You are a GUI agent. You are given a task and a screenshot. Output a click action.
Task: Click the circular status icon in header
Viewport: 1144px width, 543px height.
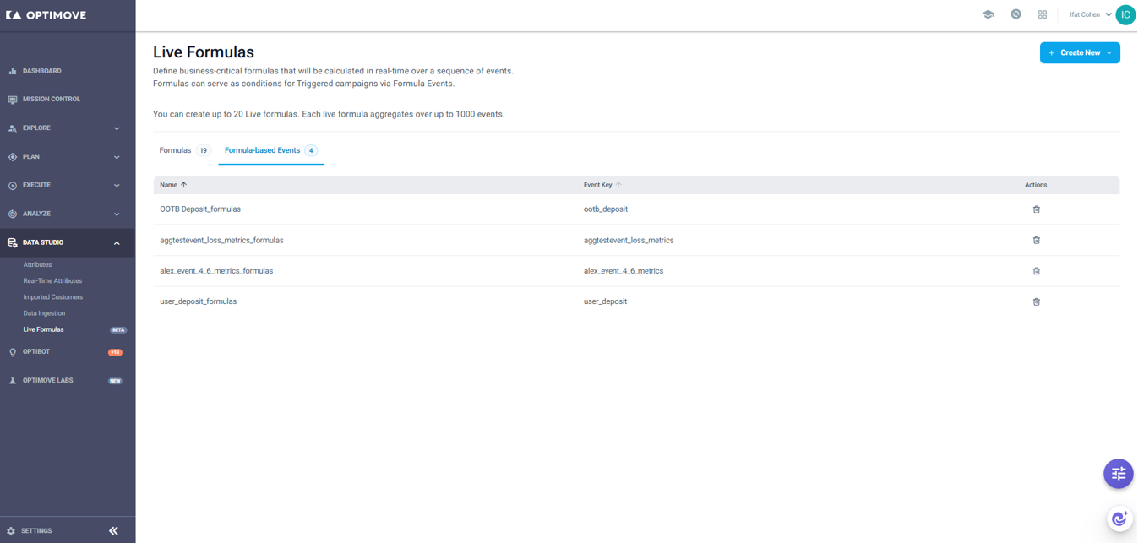1016,14
